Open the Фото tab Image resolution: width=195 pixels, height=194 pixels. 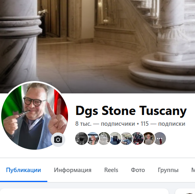click(138, 170)
